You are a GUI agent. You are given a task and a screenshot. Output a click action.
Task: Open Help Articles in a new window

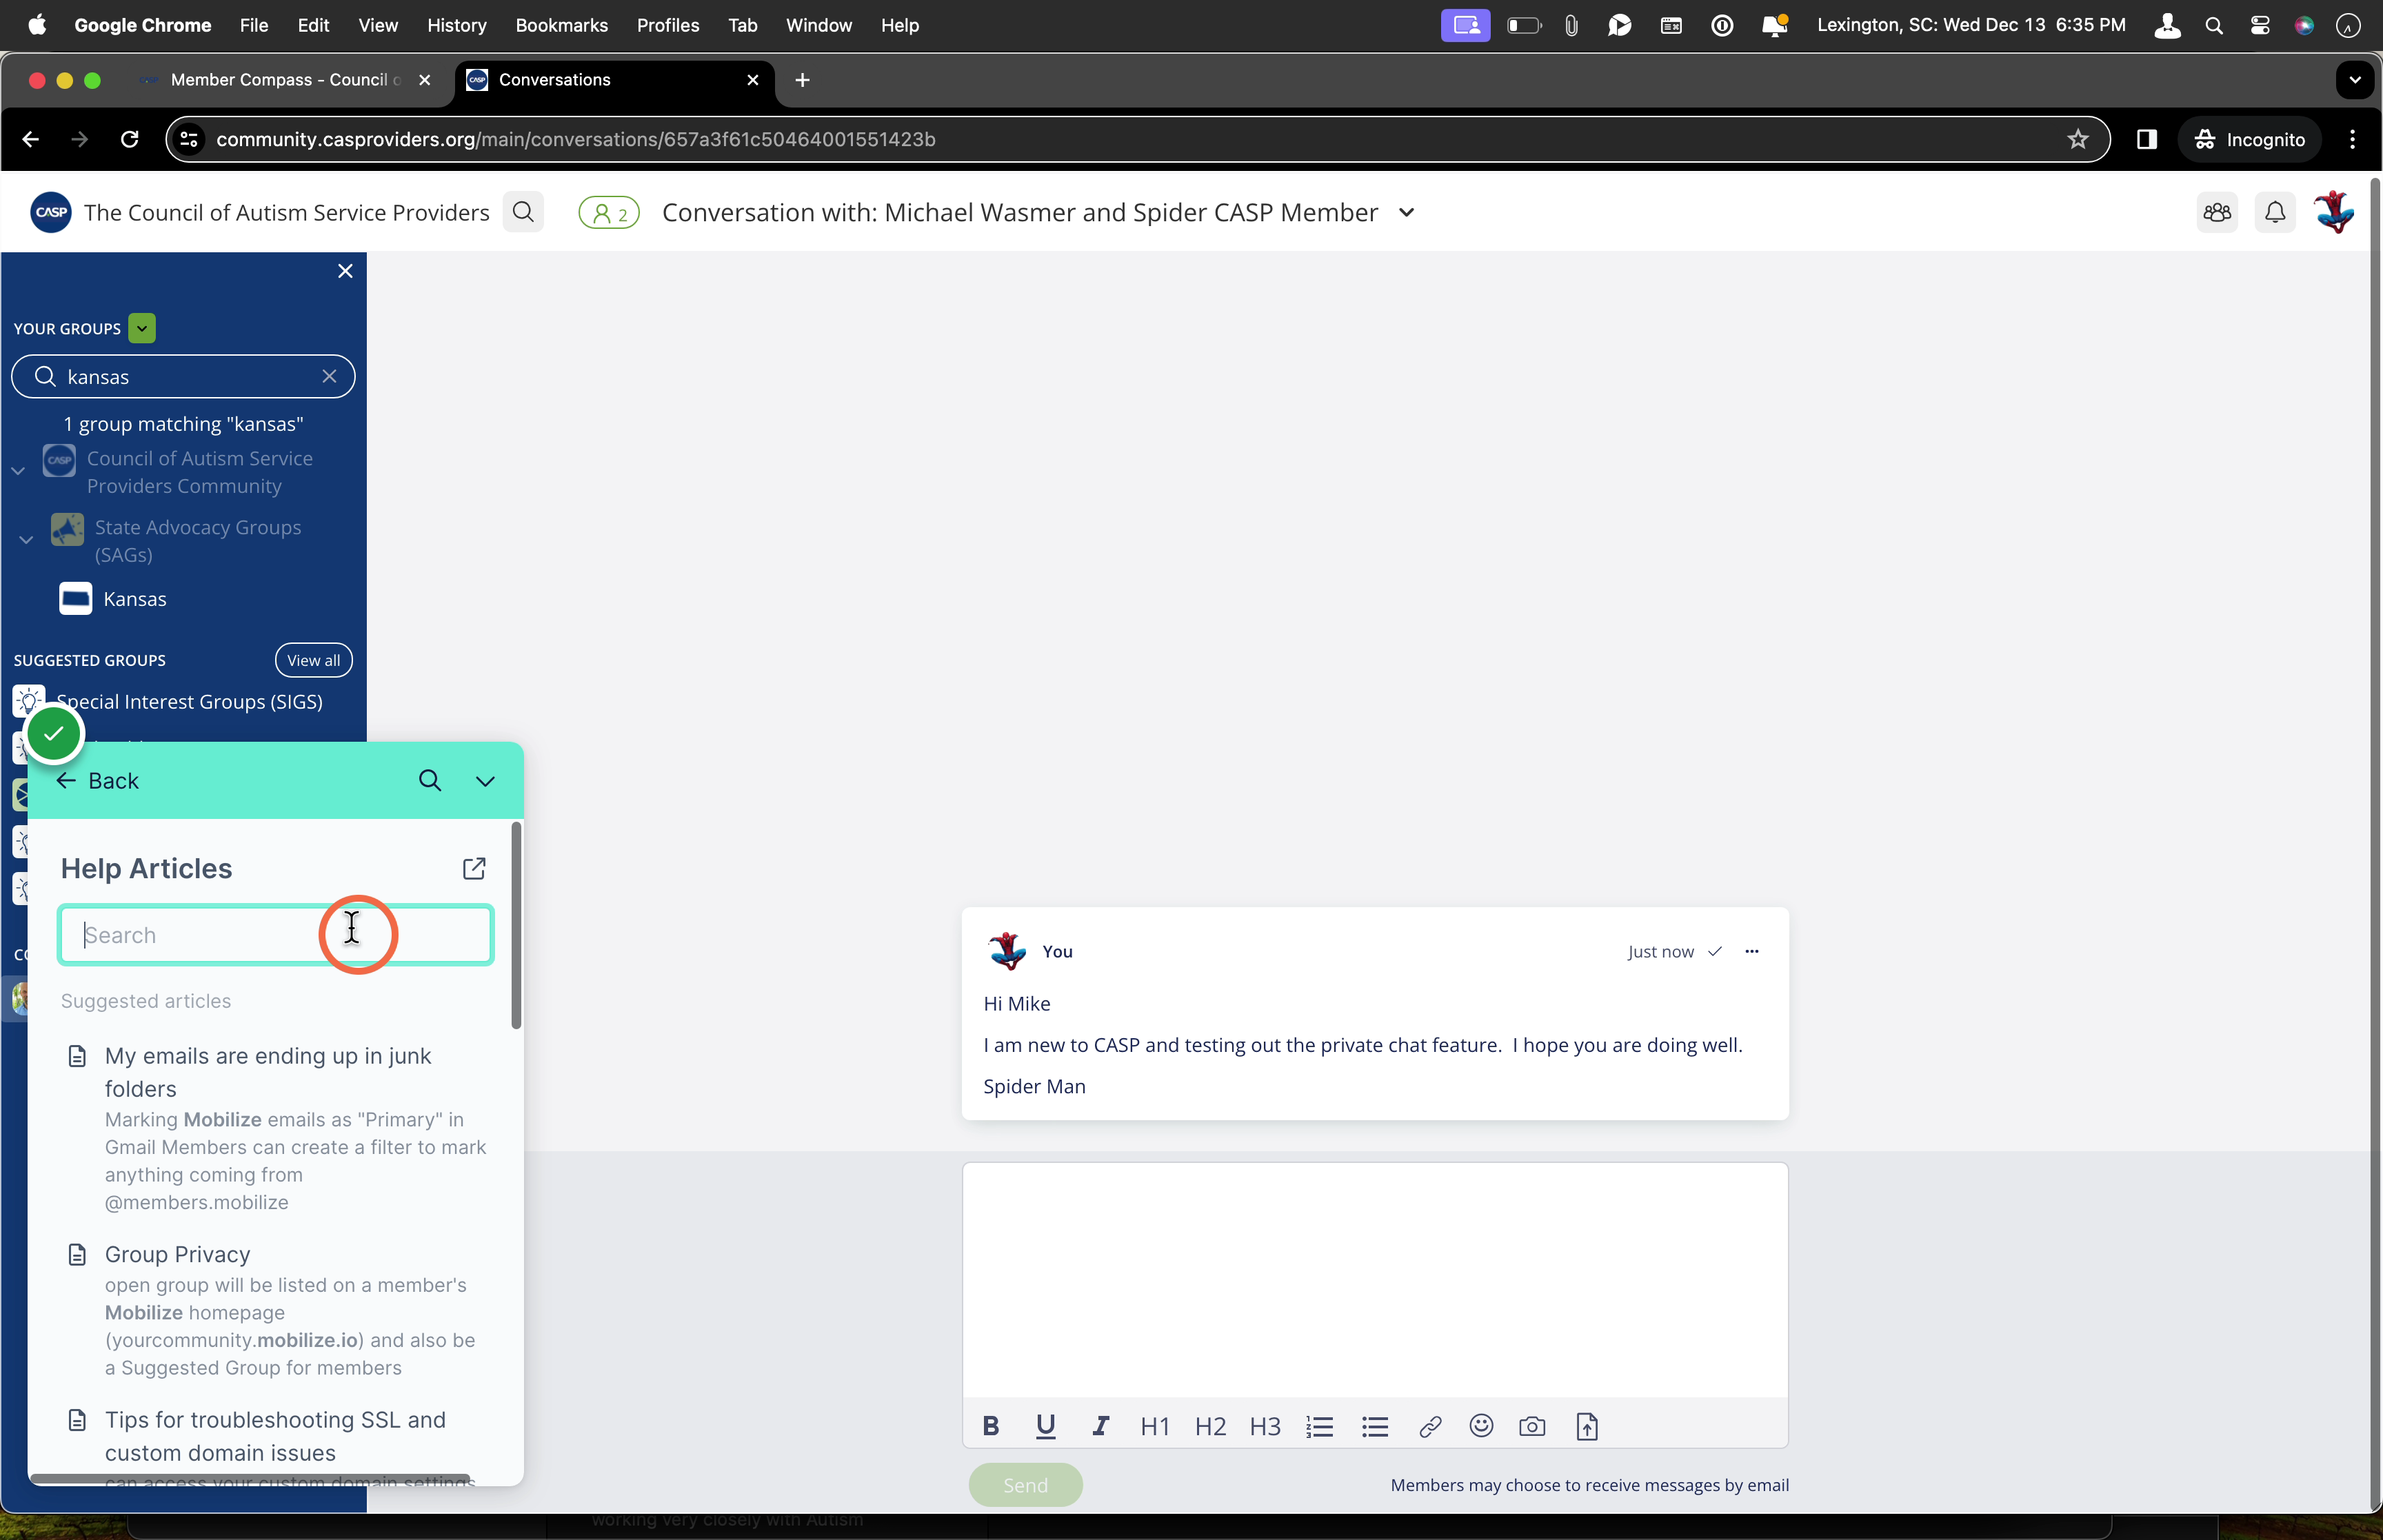coord(474,868)
